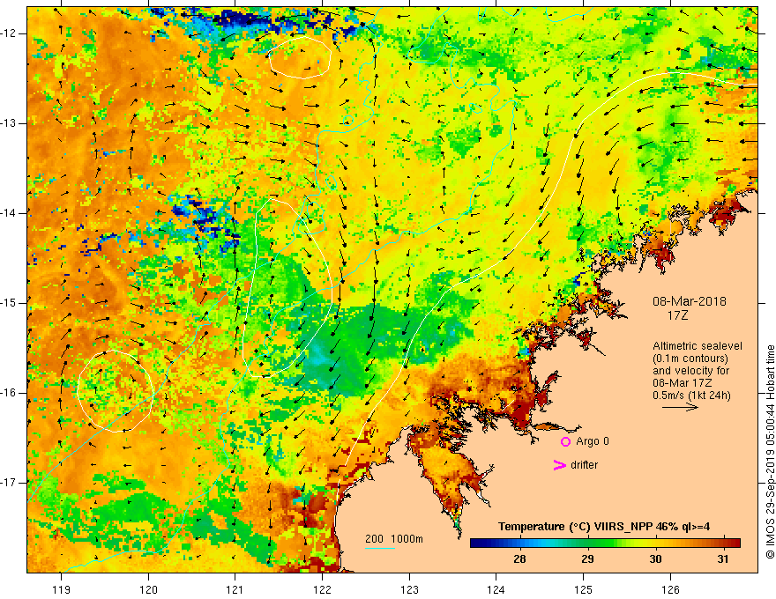776x599 pixels.
Task: Click the '(0.1m contours)' text
Action: (690, 359)
